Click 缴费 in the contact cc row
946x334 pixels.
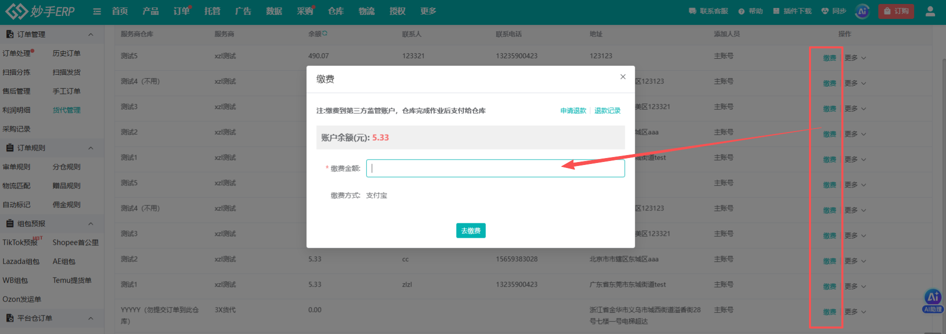click(829, 261)
